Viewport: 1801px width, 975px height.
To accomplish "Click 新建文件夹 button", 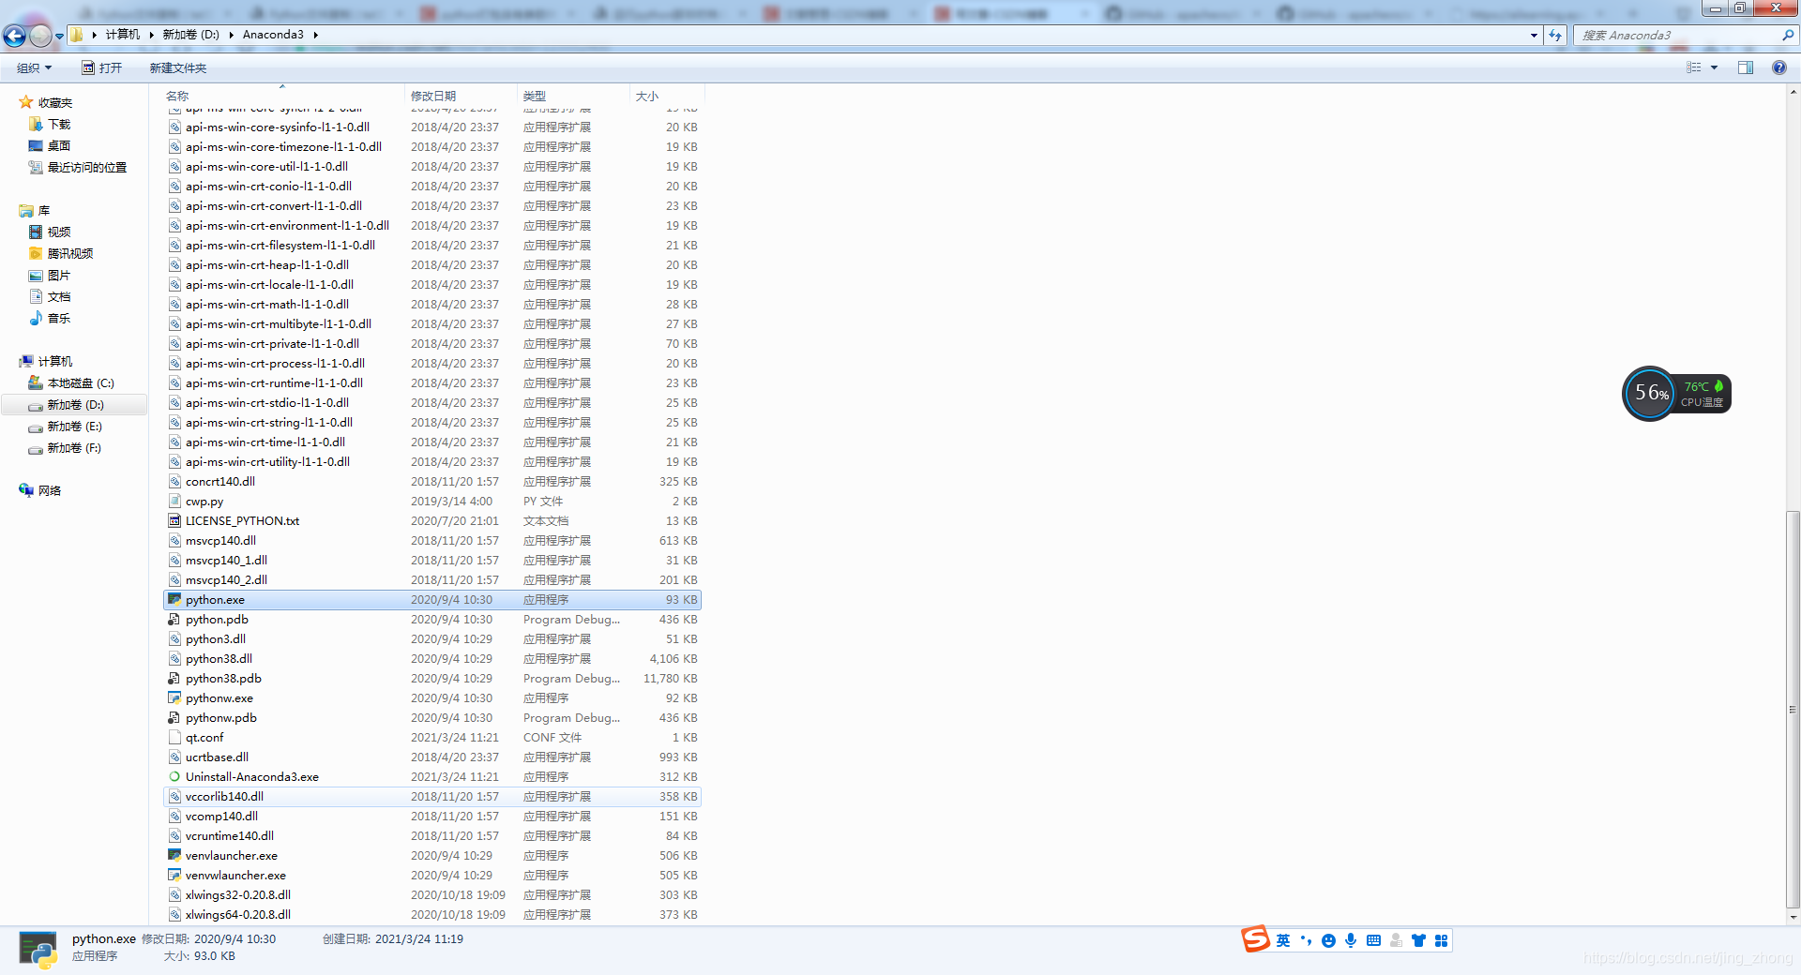I will (x=177, y=67).
